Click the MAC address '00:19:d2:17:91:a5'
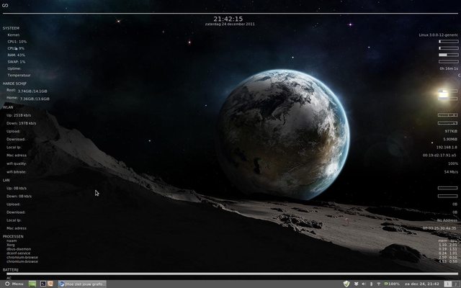The image size is (461, 288). [x=439, y=156]
